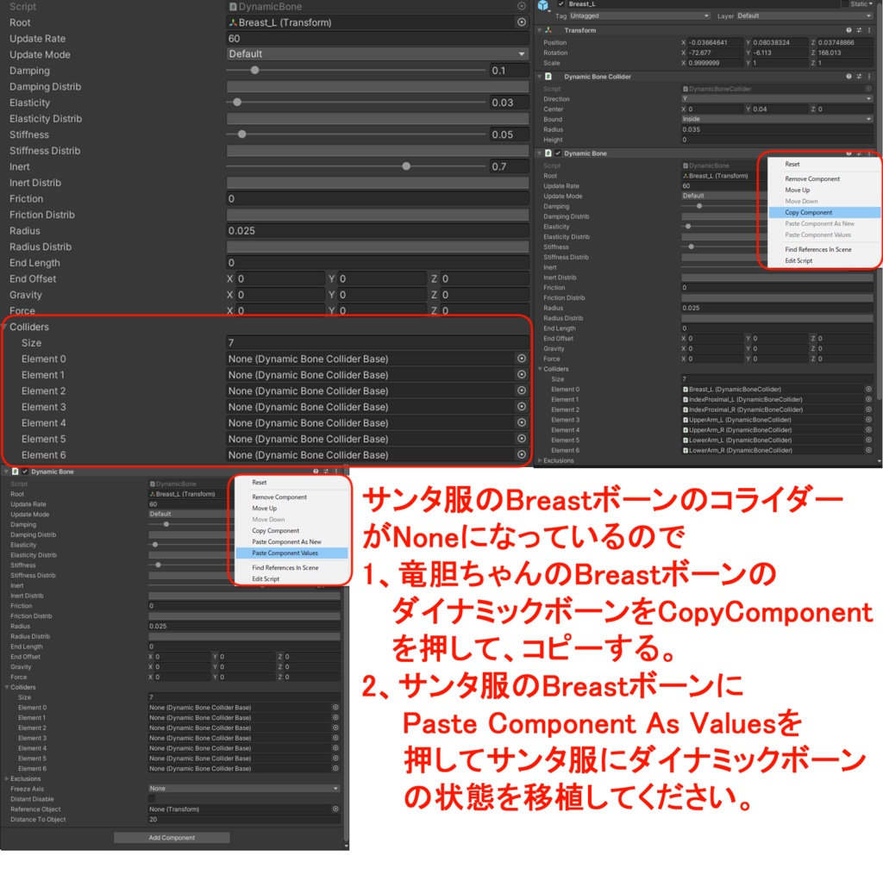Open object picker for Element 0 in enlarged Colliders list
Viewport: 883px width, 881px height.
522,359
